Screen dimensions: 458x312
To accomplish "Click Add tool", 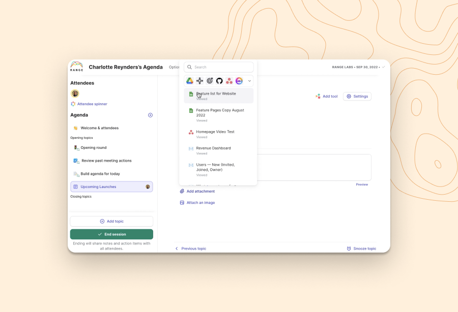I will point(327,96).
